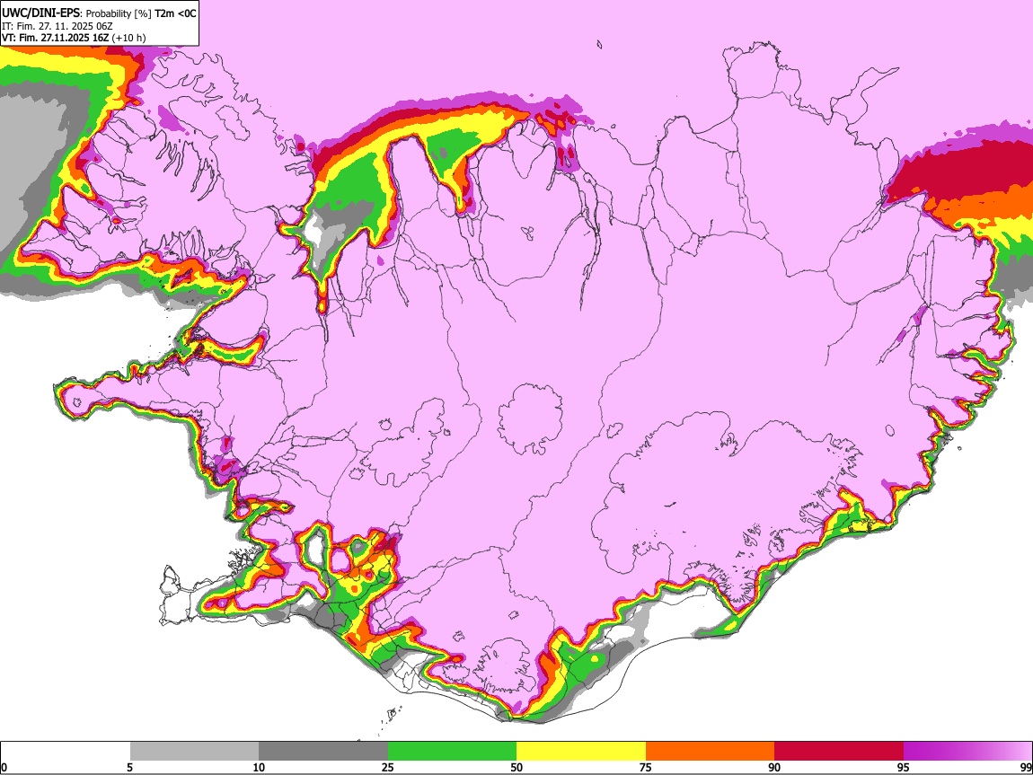Click the '0' legend tick label
Viewport: 1033px width, 775px height.
(x=4, y=767)
